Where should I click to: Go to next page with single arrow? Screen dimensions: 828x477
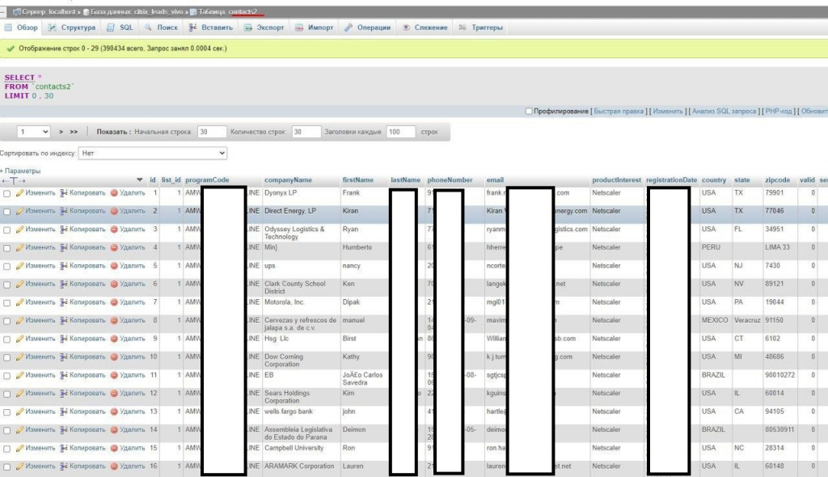[61, 132]
